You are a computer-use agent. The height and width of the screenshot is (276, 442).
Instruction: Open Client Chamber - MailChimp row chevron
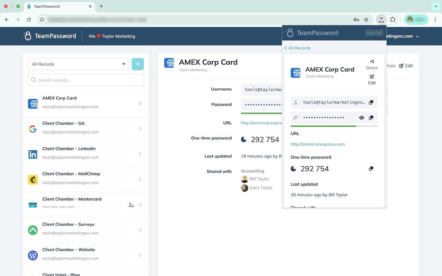140,179
